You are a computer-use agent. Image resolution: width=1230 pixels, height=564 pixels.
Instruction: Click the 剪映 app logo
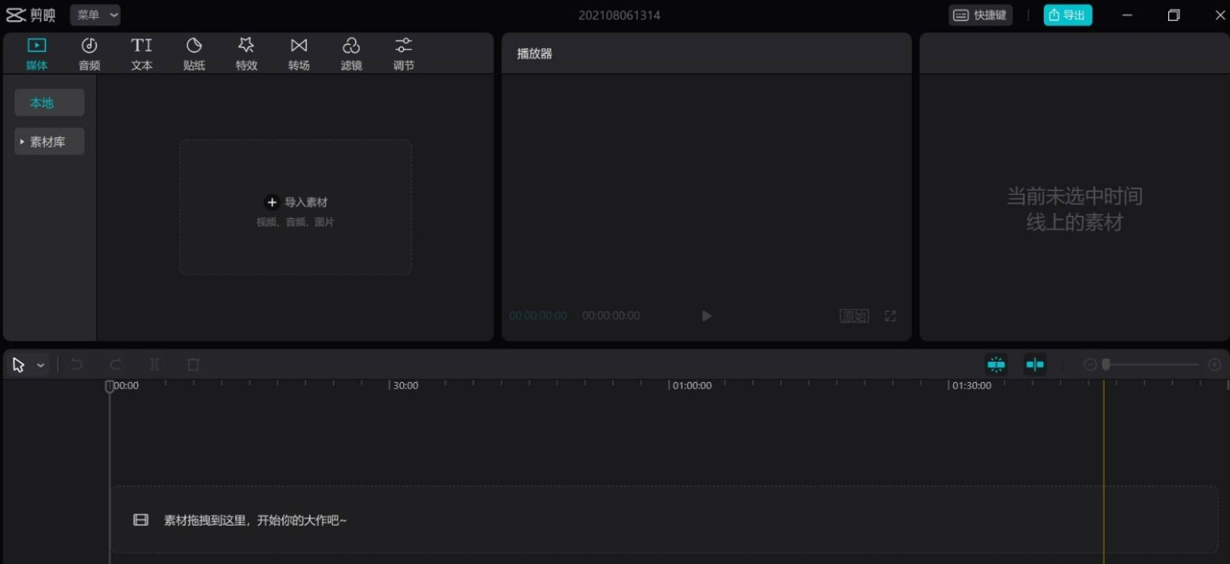pyautogui.click(x=31, y=15)
